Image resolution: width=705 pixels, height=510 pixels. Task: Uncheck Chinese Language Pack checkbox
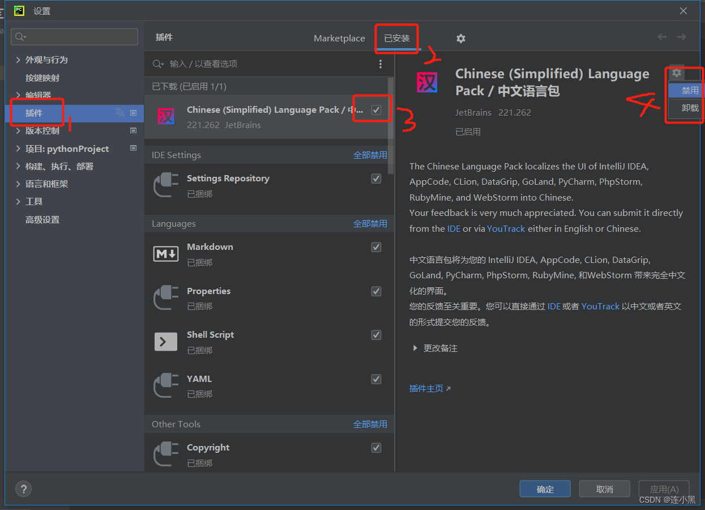[376, 110]
